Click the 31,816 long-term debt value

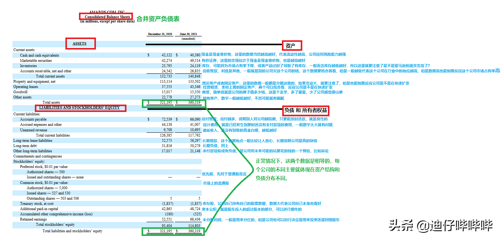point(167,146)
